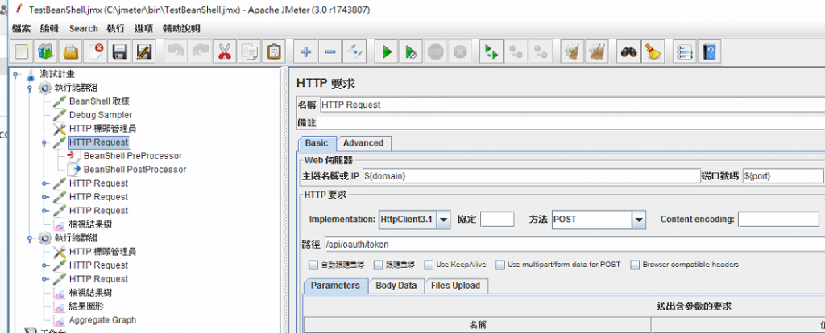Open the Search menu
The height and width of the screenshot is (333, 825).
pyautogui.click(x=83, y=28)
